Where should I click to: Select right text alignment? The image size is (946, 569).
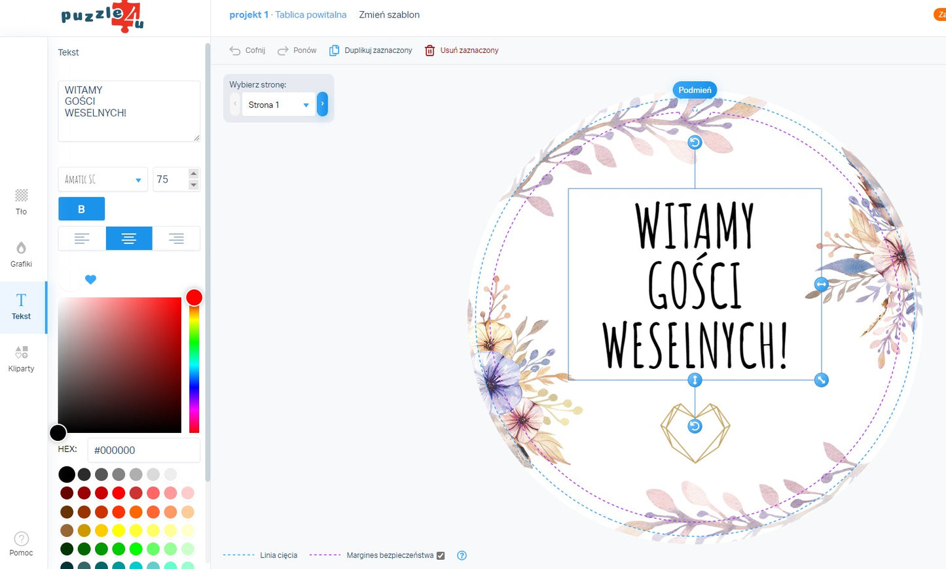click(x=176, y=239)
